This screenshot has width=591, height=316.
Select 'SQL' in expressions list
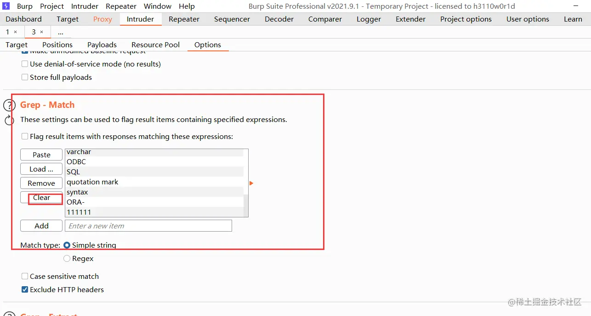coord(154,172)
